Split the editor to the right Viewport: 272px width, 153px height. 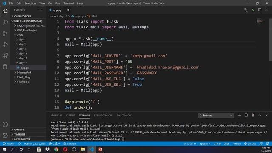click(x=260, y=10)
